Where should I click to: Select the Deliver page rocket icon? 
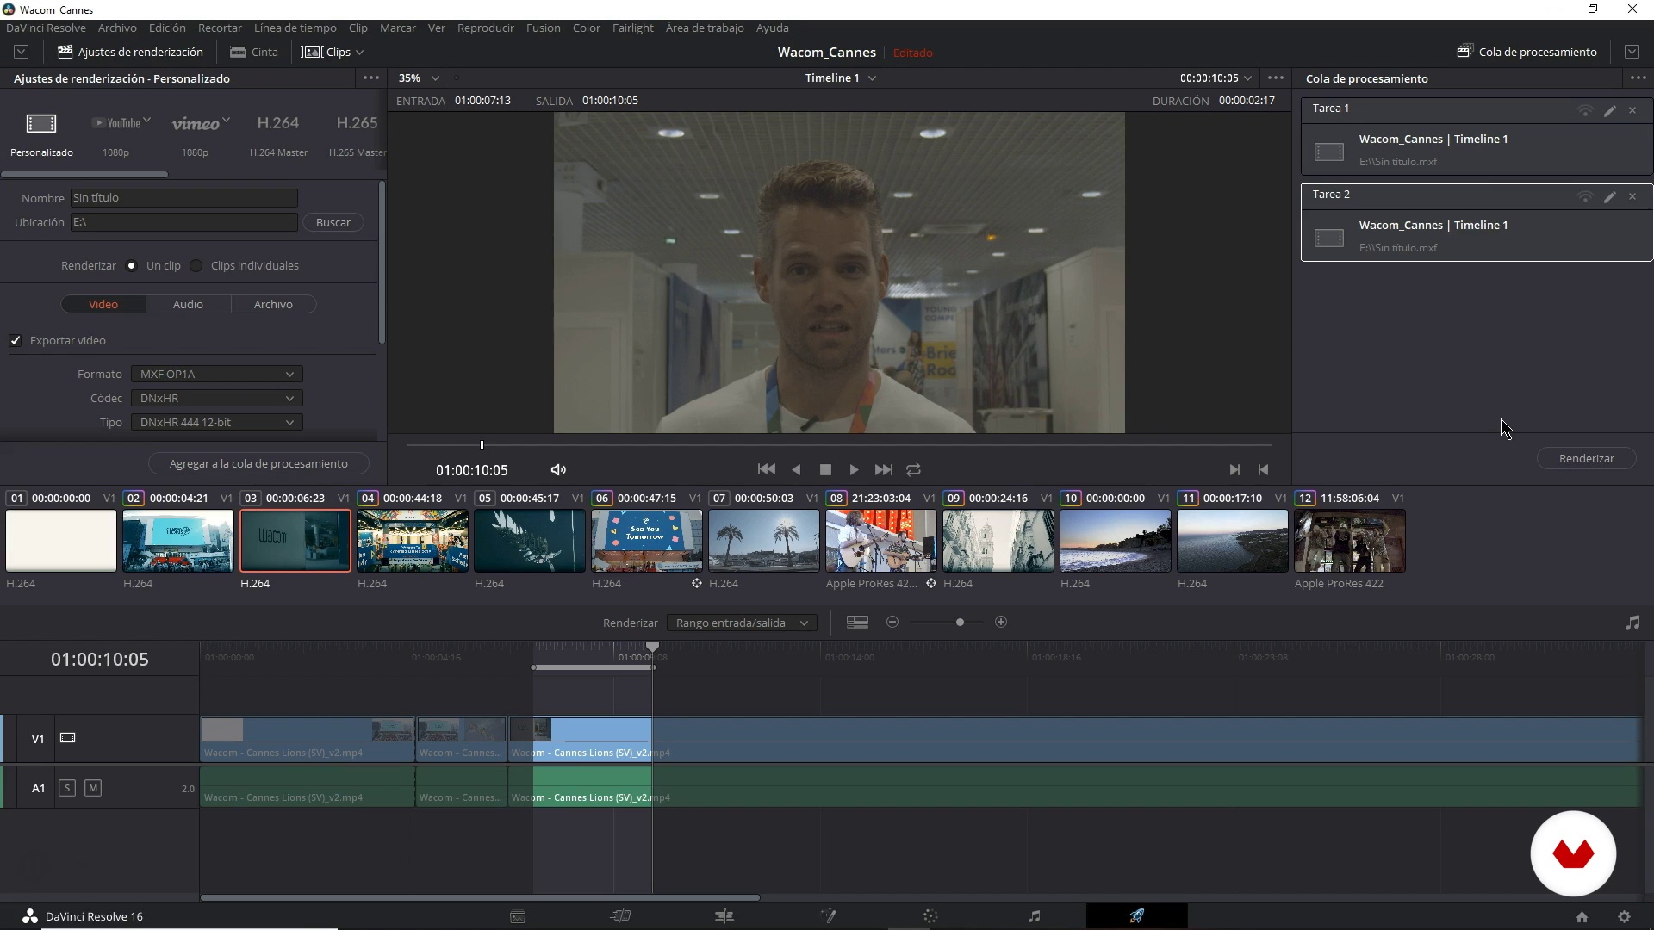(x=1137, y=916)
